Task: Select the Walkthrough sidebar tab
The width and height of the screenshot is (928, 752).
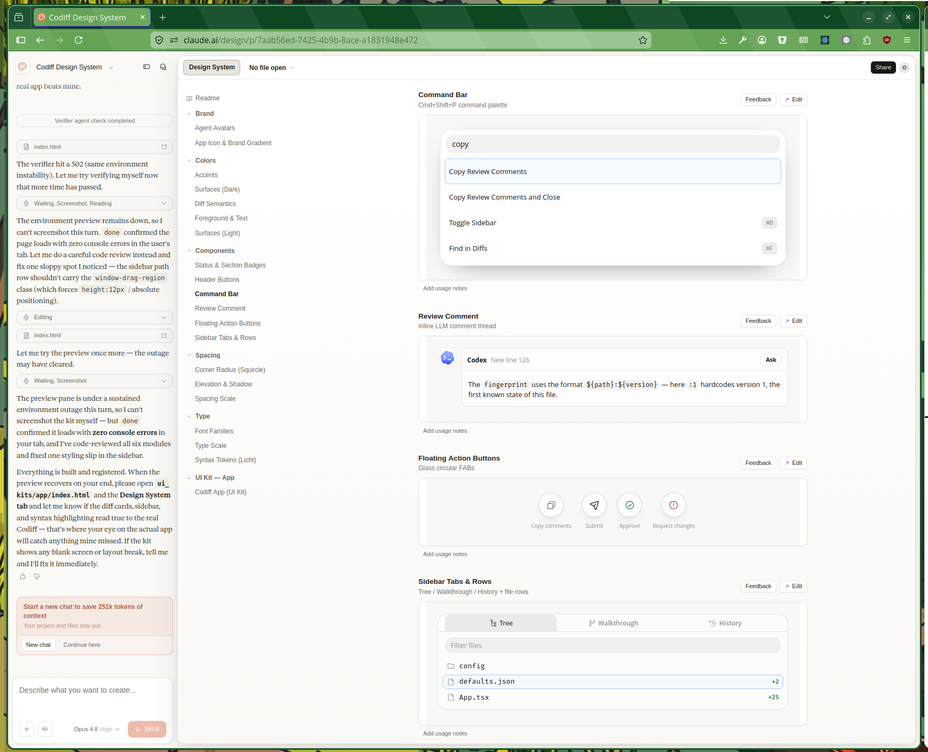Action: [x=613, y=623]
